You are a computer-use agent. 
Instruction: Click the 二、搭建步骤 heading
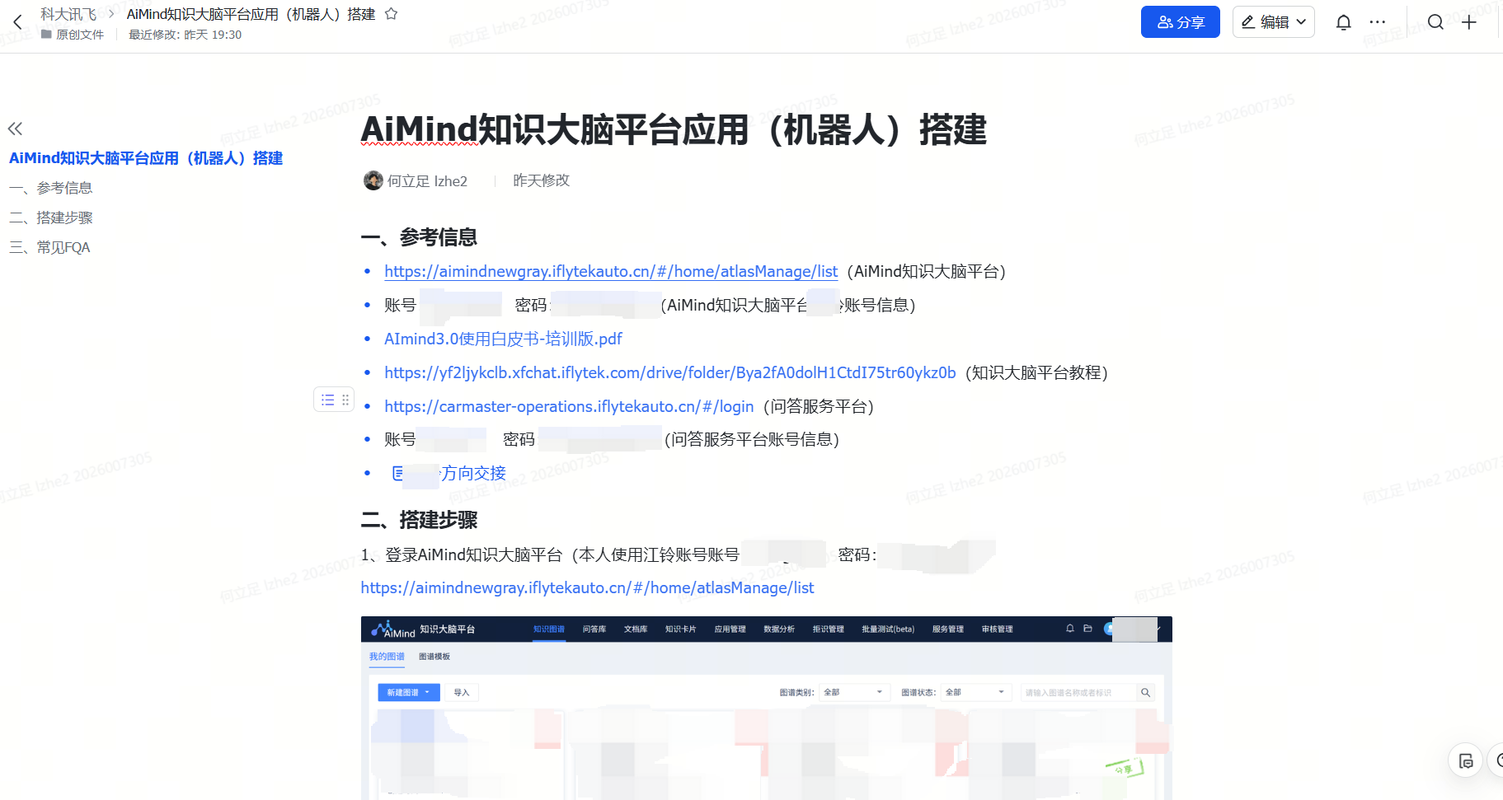click(420, 520)
